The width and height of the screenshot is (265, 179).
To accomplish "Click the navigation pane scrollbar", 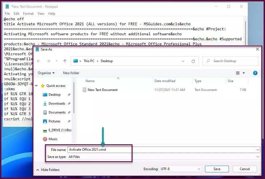I will point(74,98).
